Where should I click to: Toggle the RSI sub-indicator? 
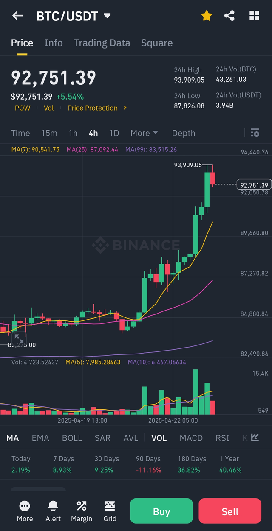point(223,438)
